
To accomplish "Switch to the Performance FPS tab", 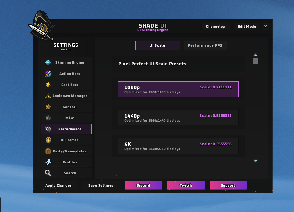I will [205, 45].
